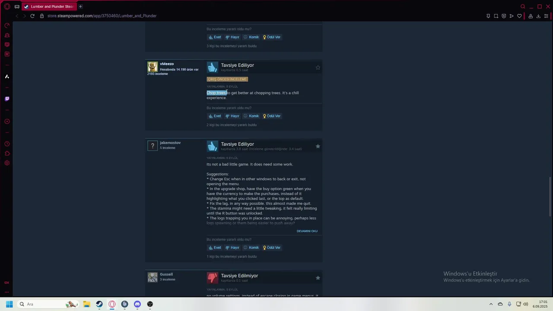The image size is (553, 311).
Task: Mark vMeezo's review as Komik
Action: pyautogui.click(x=251, y=116)
